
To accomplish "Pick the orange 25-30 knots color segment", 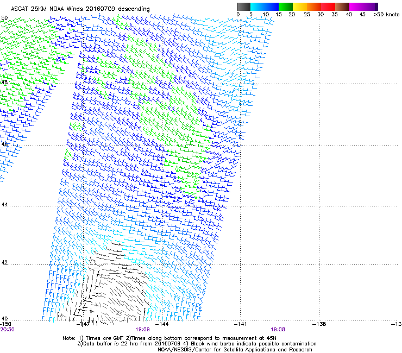I will point(314,7).
